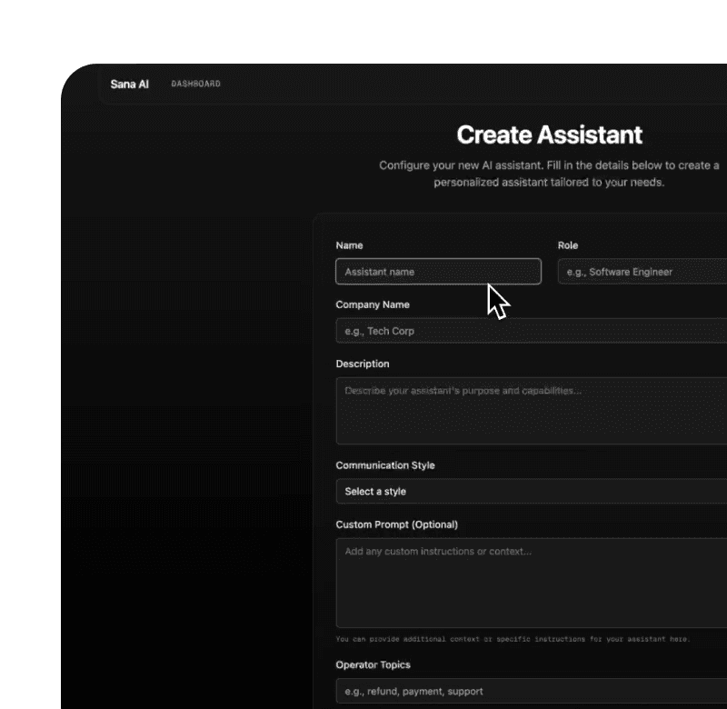Click the Assistant name input field
This screenshot has width=727, height=709.
click(438, 272)
